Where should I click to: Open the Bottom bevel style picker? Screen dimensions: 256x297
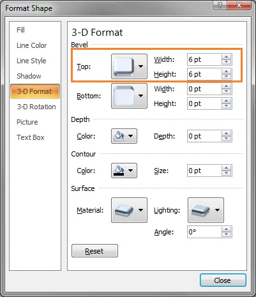coord(129,96)
